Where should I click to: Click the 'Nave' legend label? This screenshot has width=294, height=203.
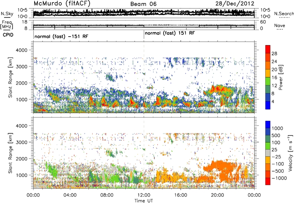(x=280, y=26)
